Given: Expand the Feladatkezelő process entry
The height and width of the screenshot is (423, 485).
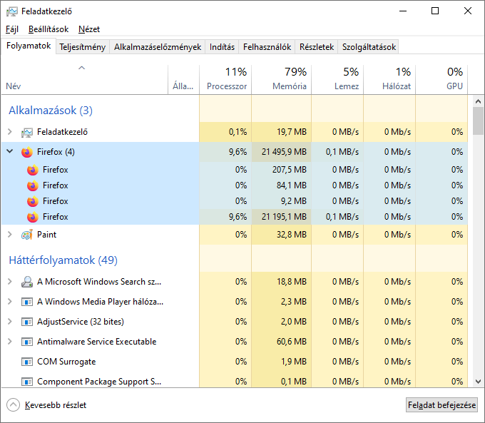Looking at the screenshot, I should (10, 132).
